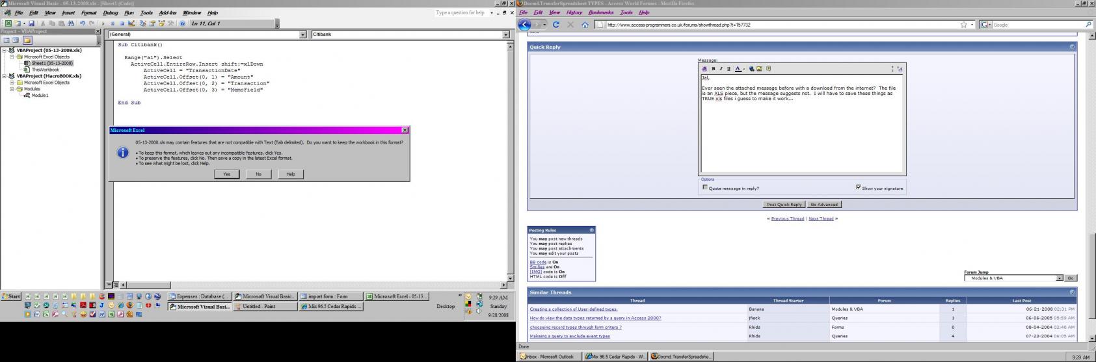Open Properties Window icon in VBA toolbar
The image size is (1096, 362).
152,23
